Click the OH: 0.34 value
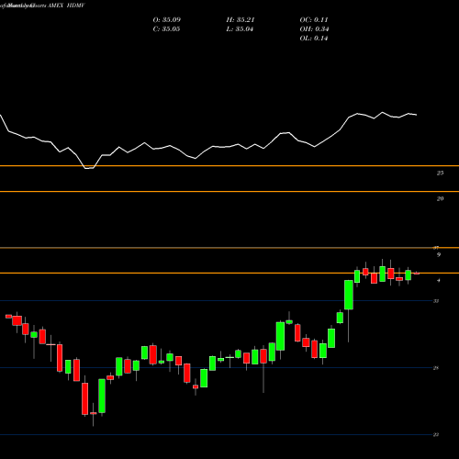This screenshot has height=459, width=459. point(314,29)
